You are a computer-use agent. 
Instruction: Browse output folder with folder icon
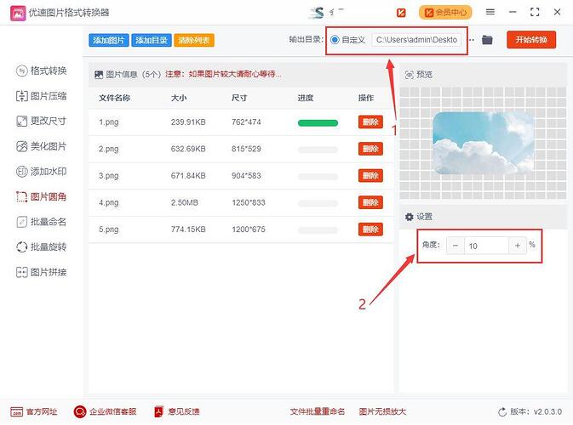click(488, 40)
